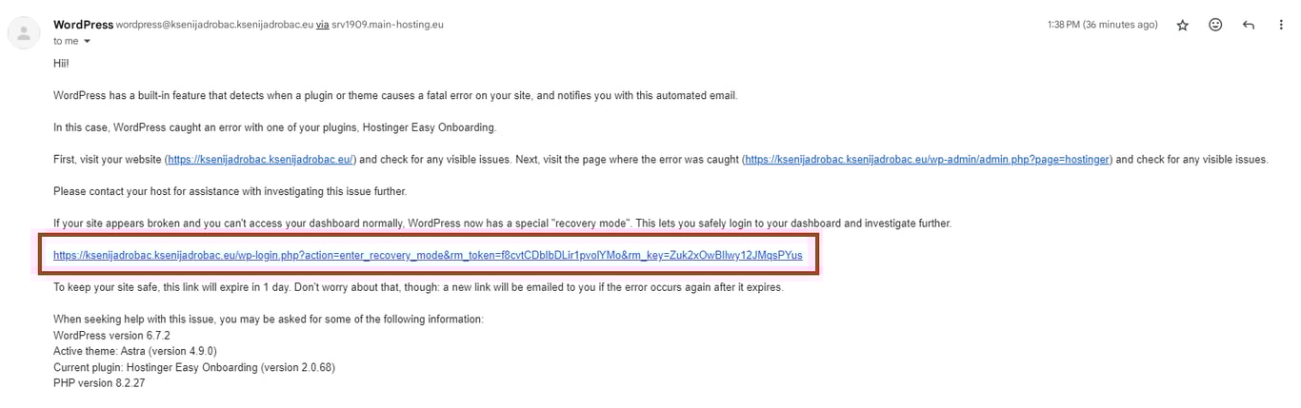Click the 'Active theme: Astra' line

[135, 351]
